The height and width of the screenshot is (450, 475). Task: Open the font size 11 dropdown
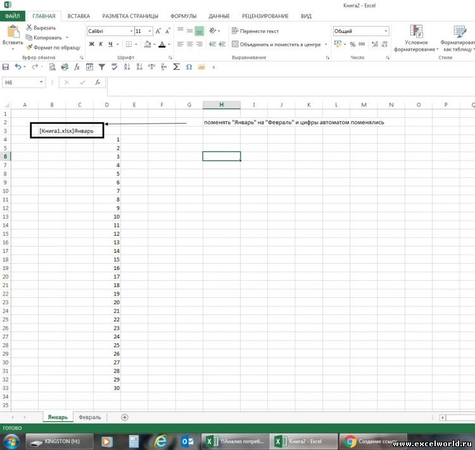click(x=149, y=31)
